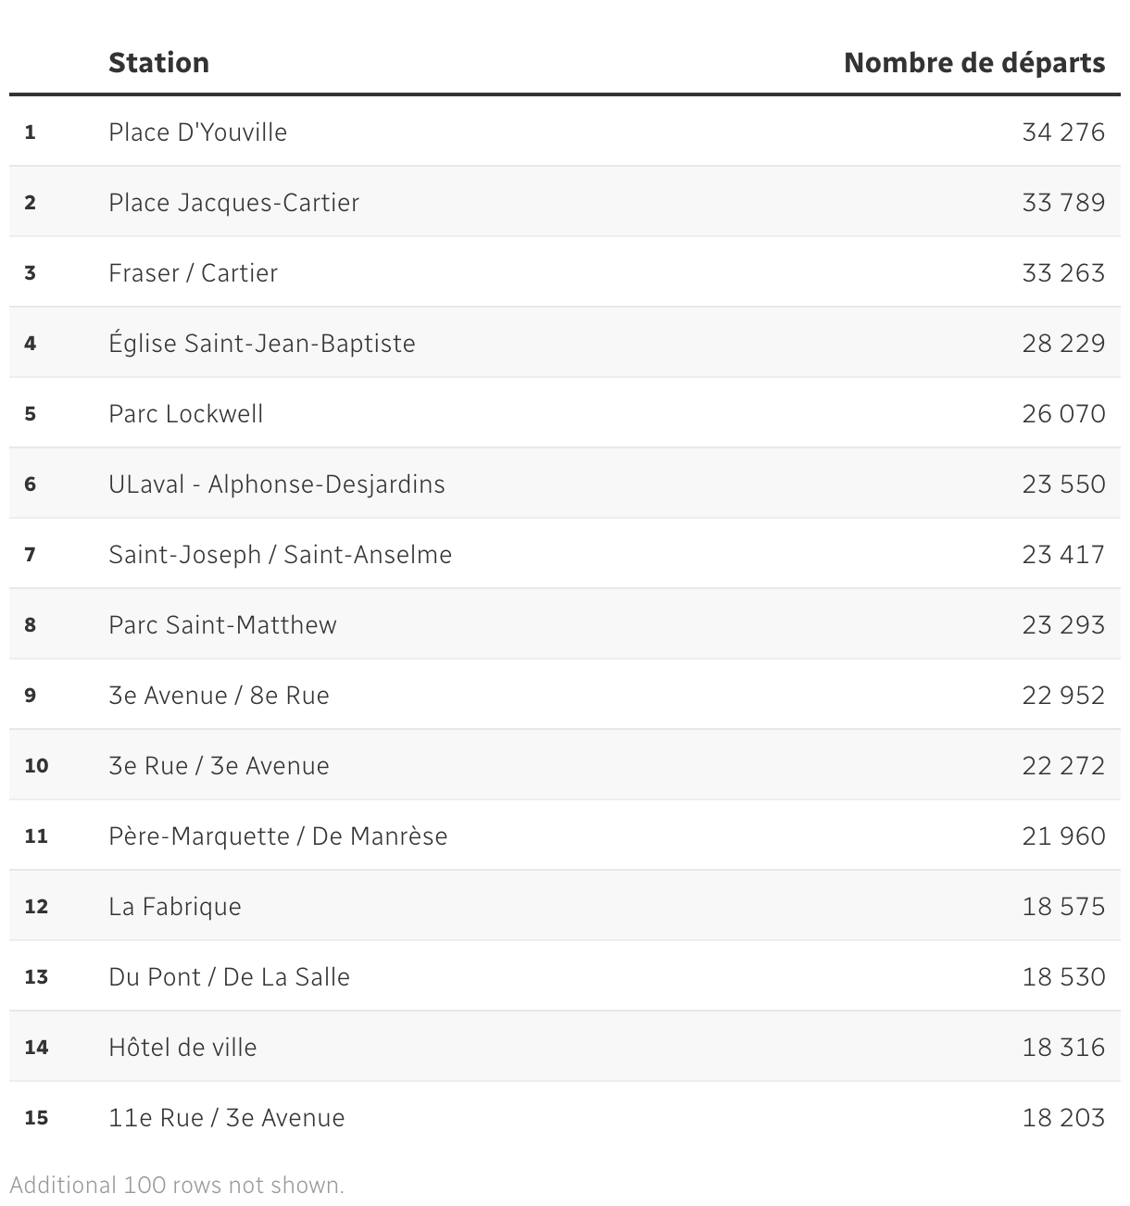1130x1206 pixels.
Task: Click the rank number 15 cell
Action: (x=36, y=1118)
